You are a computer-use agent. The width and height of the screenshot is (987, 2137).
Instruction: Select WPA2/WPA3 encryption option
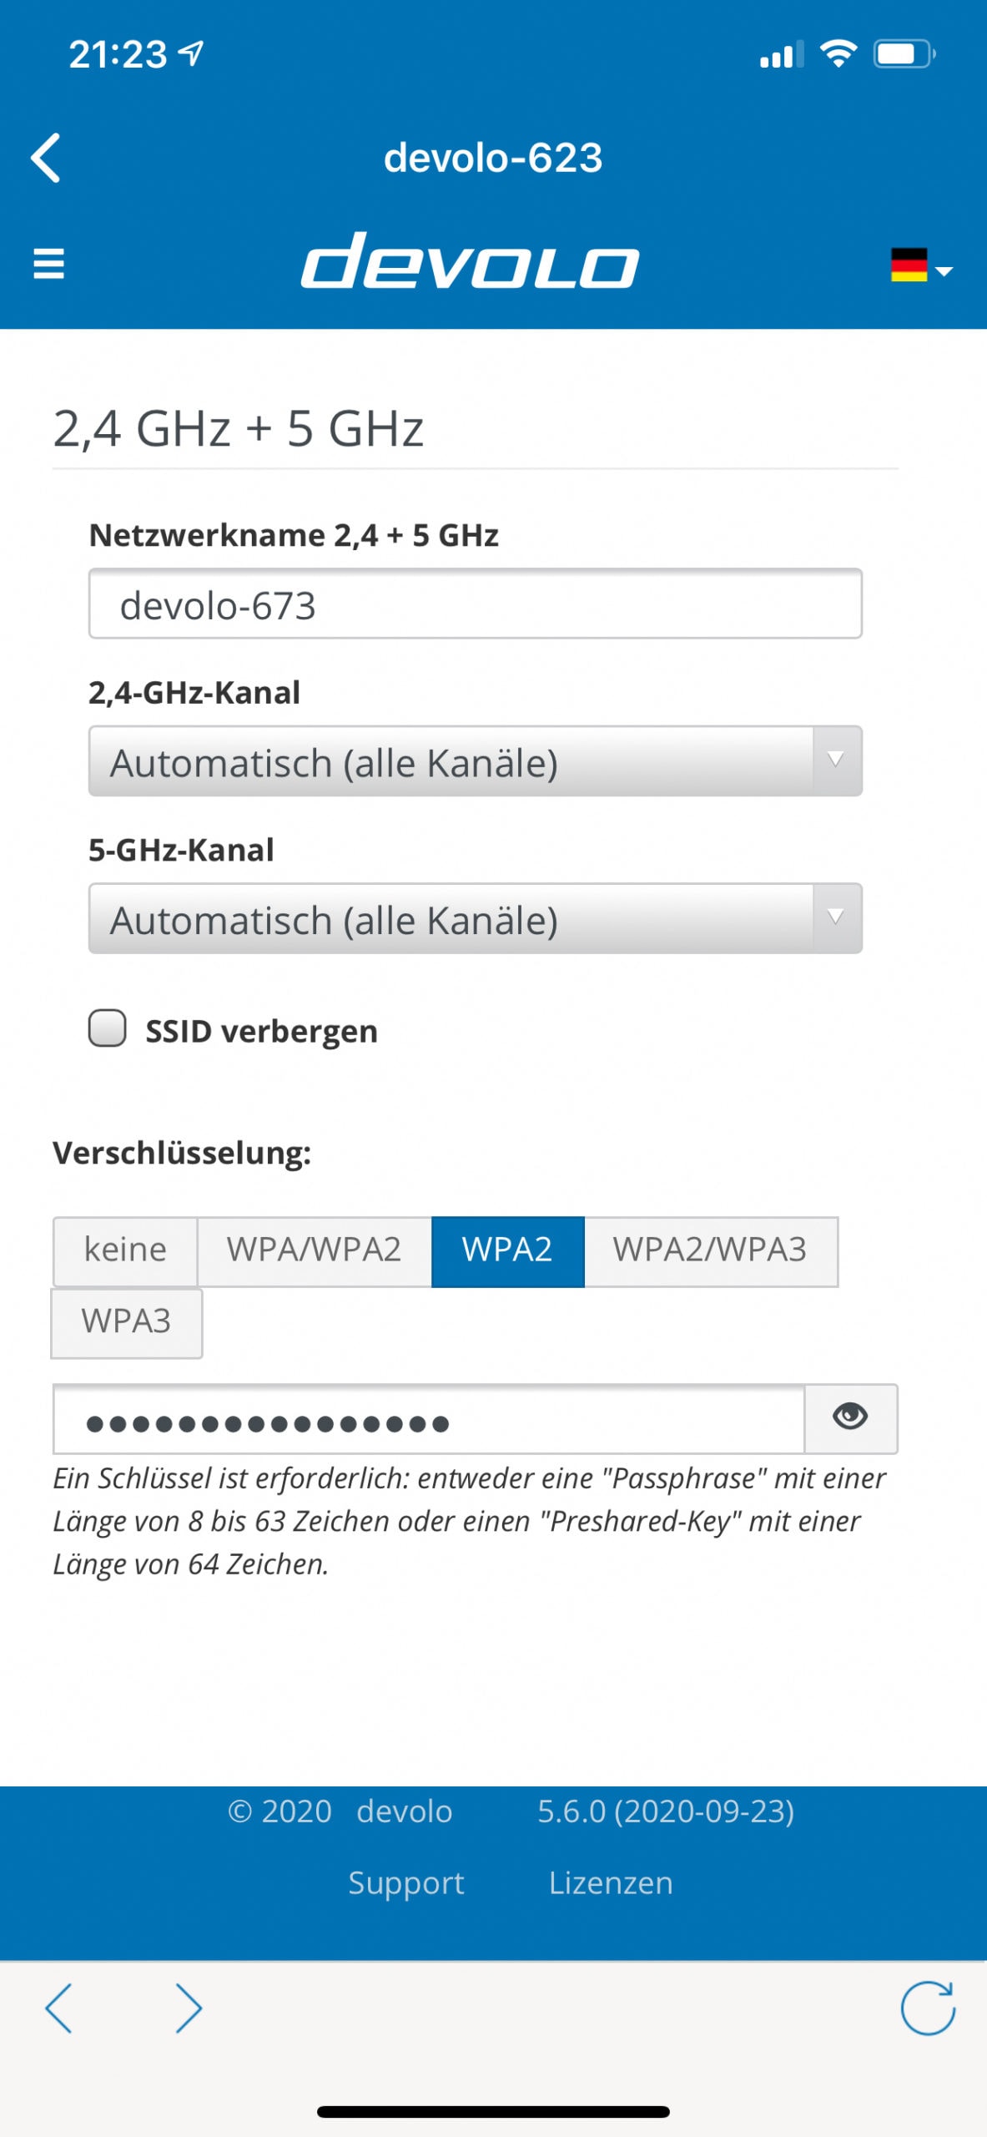711,1251
